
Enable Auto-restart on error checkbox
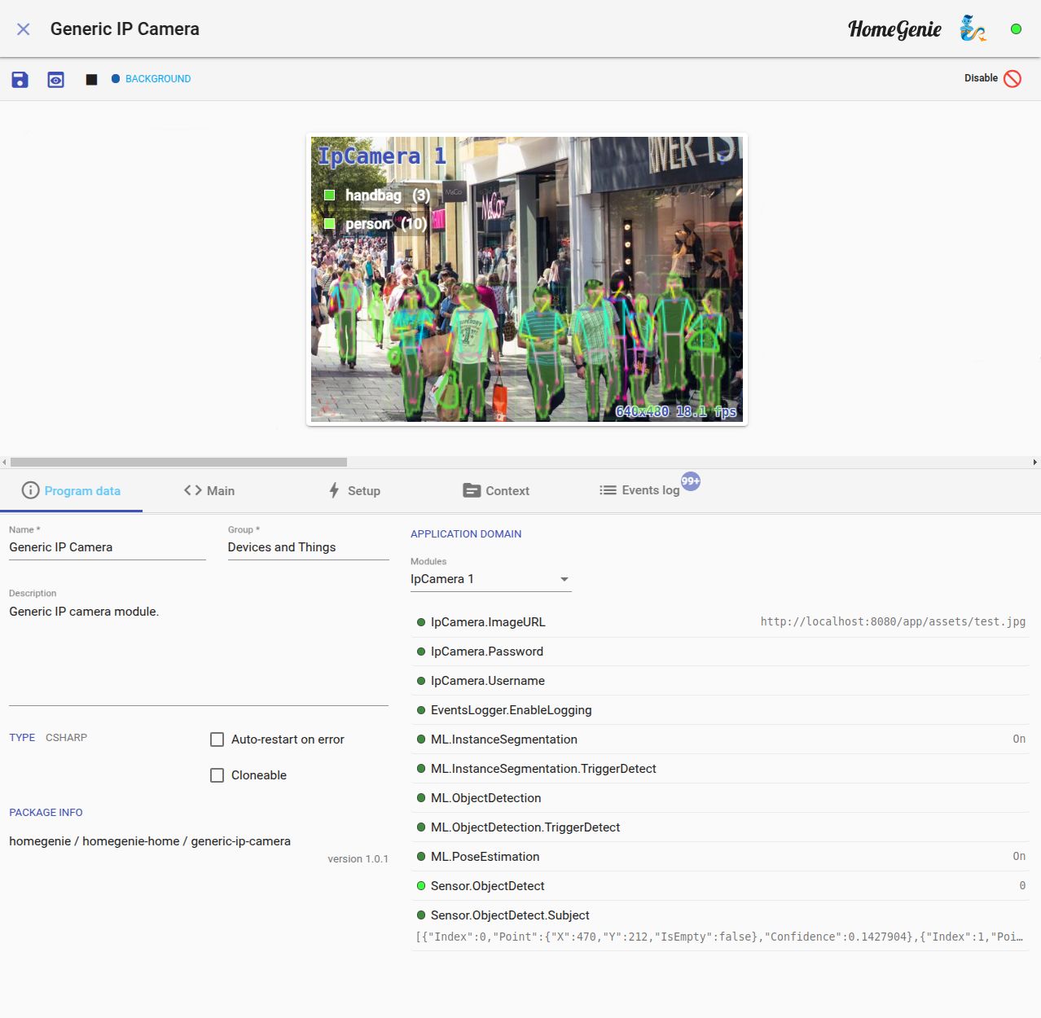click(x=217, y=739)
